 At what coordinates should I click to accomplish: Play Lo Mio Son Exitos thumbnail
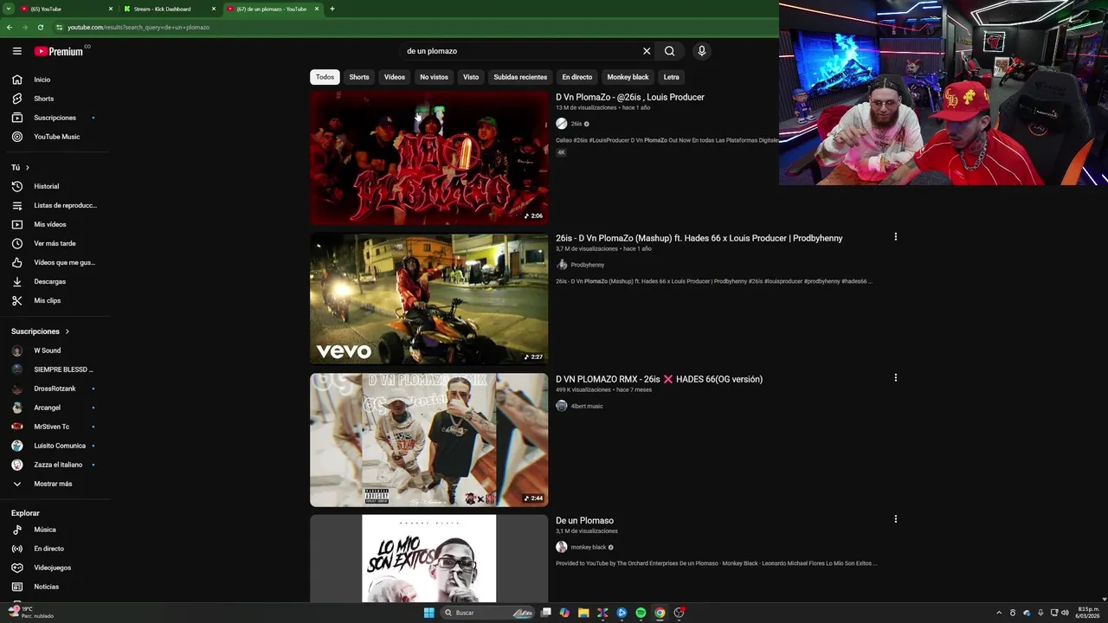[429, 558]
